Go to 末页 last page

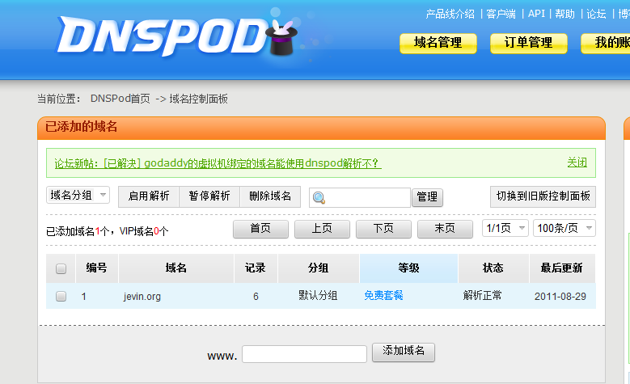tap(445, 229)
